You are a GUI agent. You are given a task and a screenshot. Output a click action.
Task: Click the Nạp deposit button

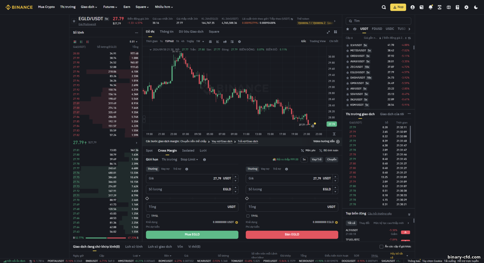tap(398, 7)
